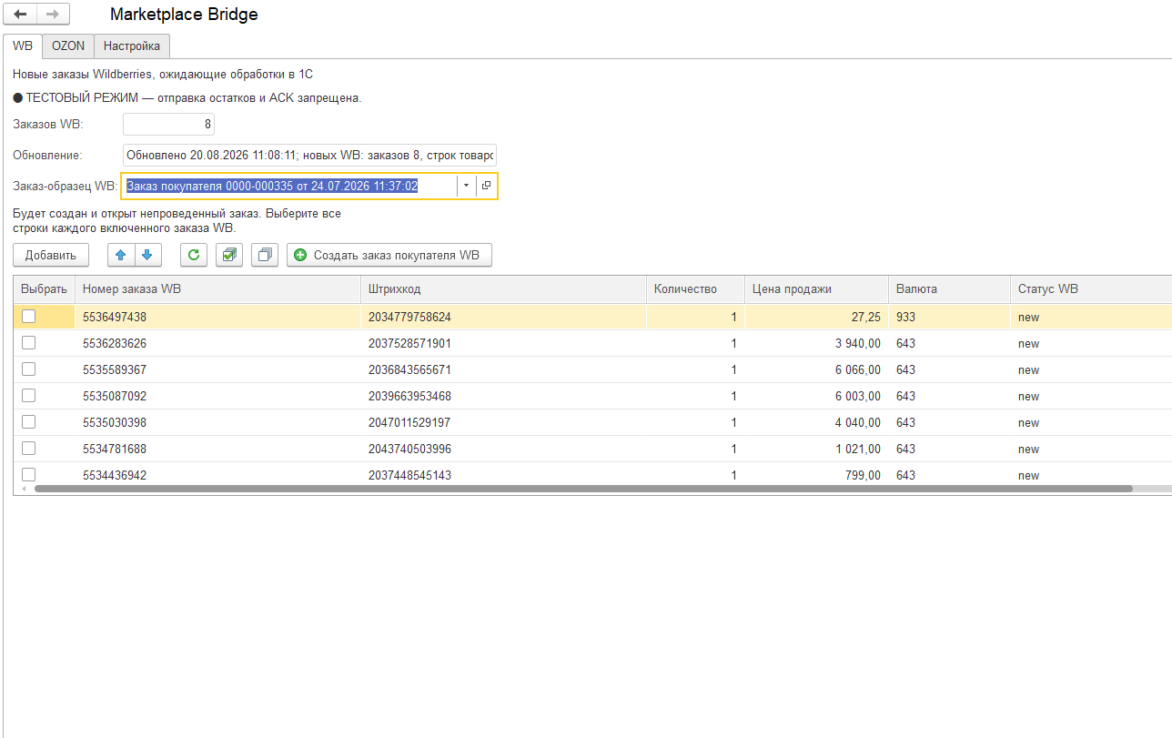Click barcode 2047011529197 cell
The image size is (1172, 738).
503,422
